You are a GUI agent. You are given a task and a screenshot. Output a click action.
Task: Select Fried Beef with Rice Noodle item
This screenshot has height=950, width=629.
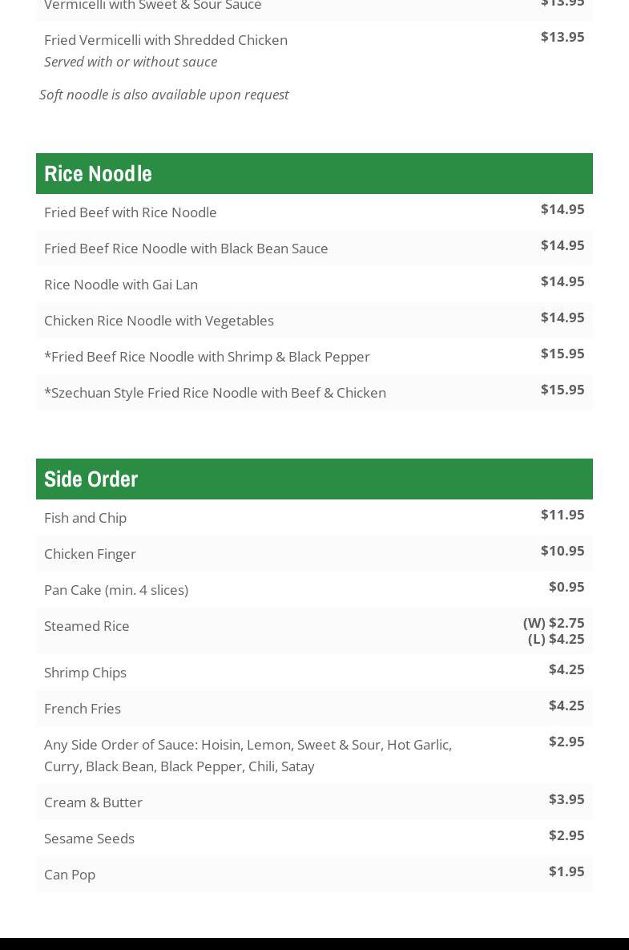[314, 212]
